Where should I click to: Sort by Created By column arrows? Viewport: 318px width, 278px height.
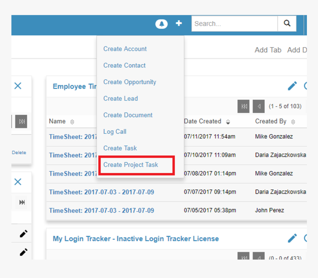[x=293, y=122]
